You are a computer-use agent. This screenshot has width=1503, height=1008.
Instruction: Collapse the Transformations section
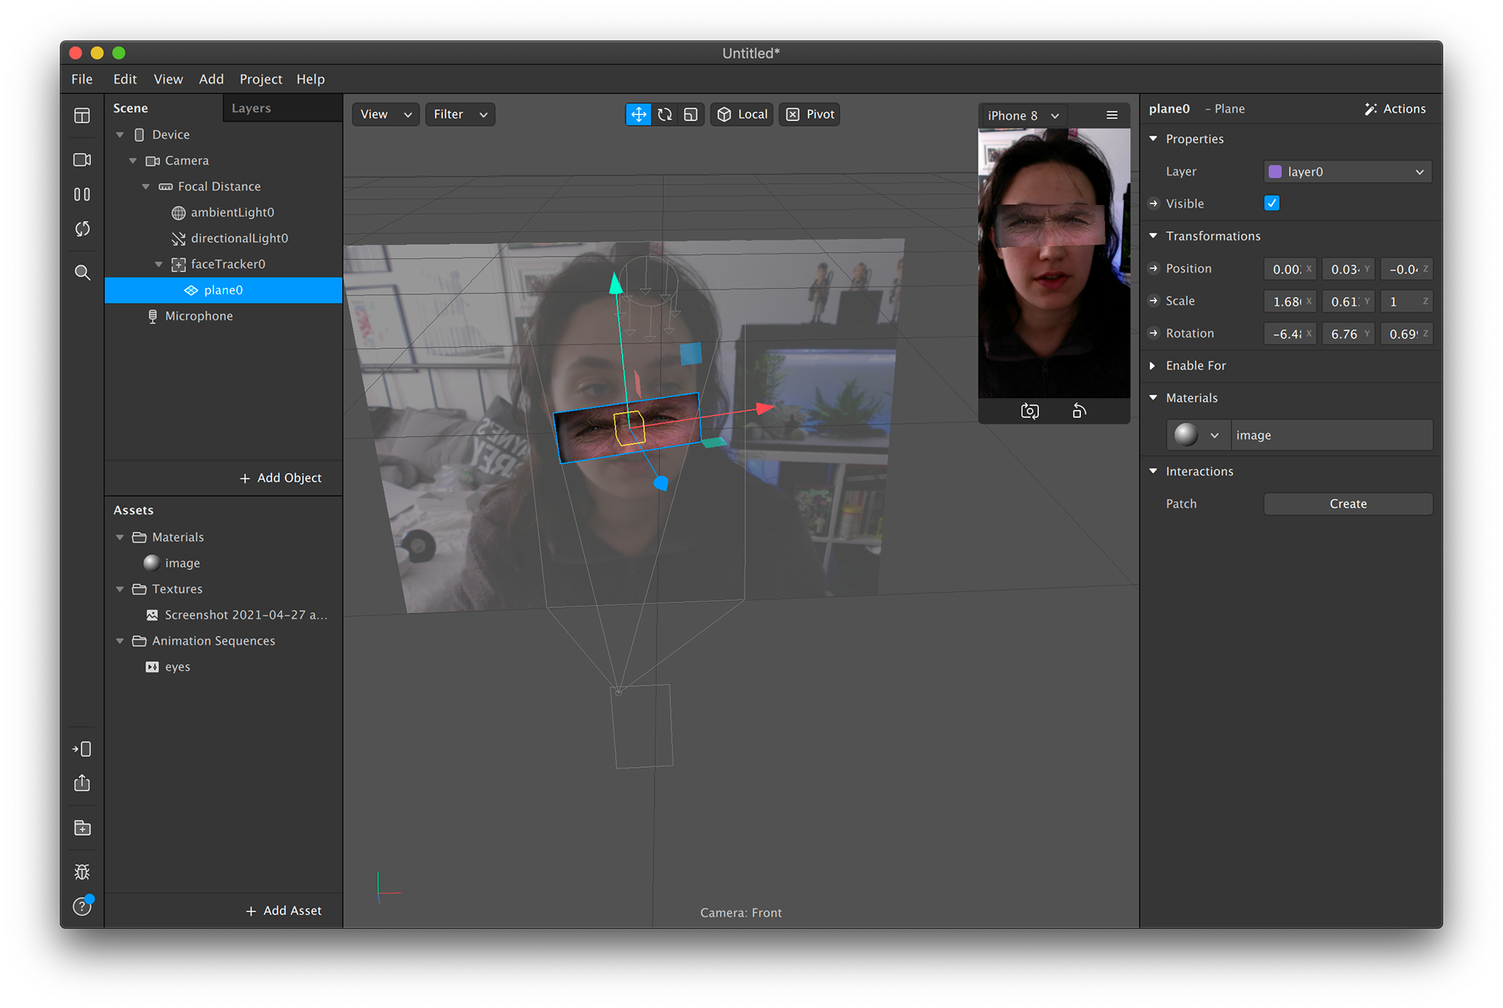point(1153,236)
